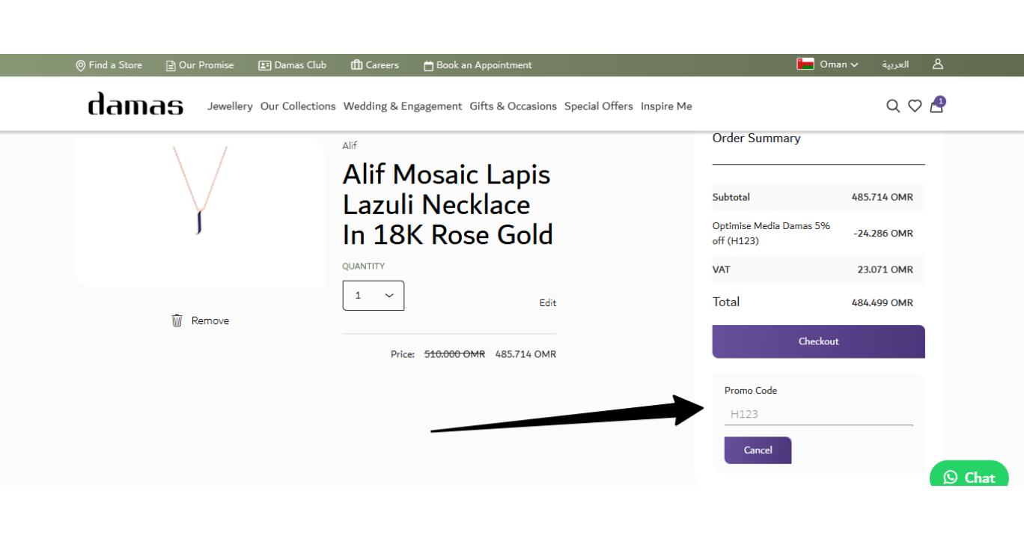Click the Damas Club card icon
This screenshot has width=1024, height=539.
click(x=264, y=65)
